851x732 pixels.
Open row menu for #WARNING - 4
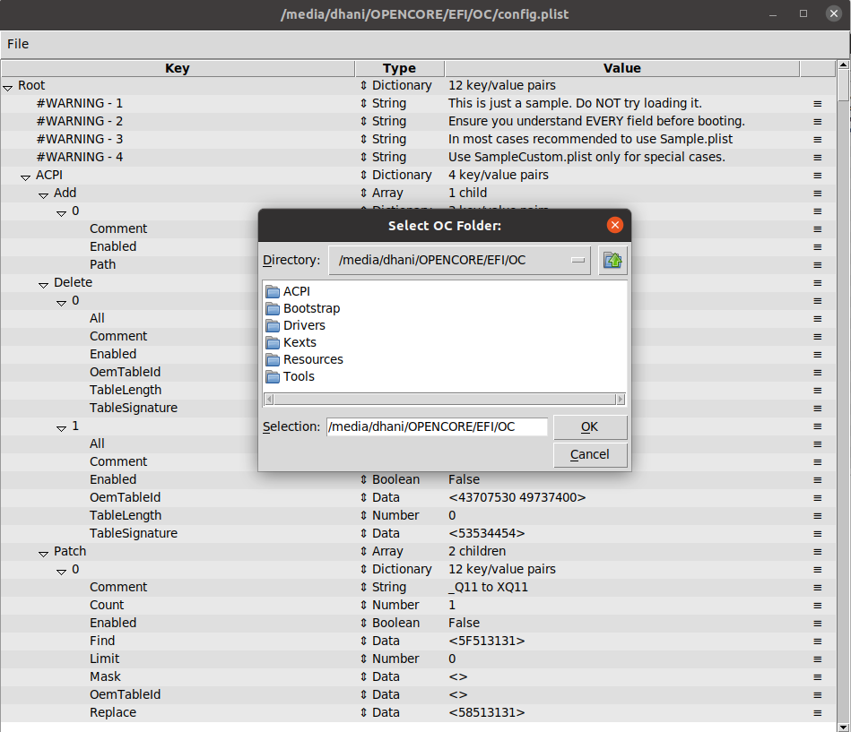[817, 158]
